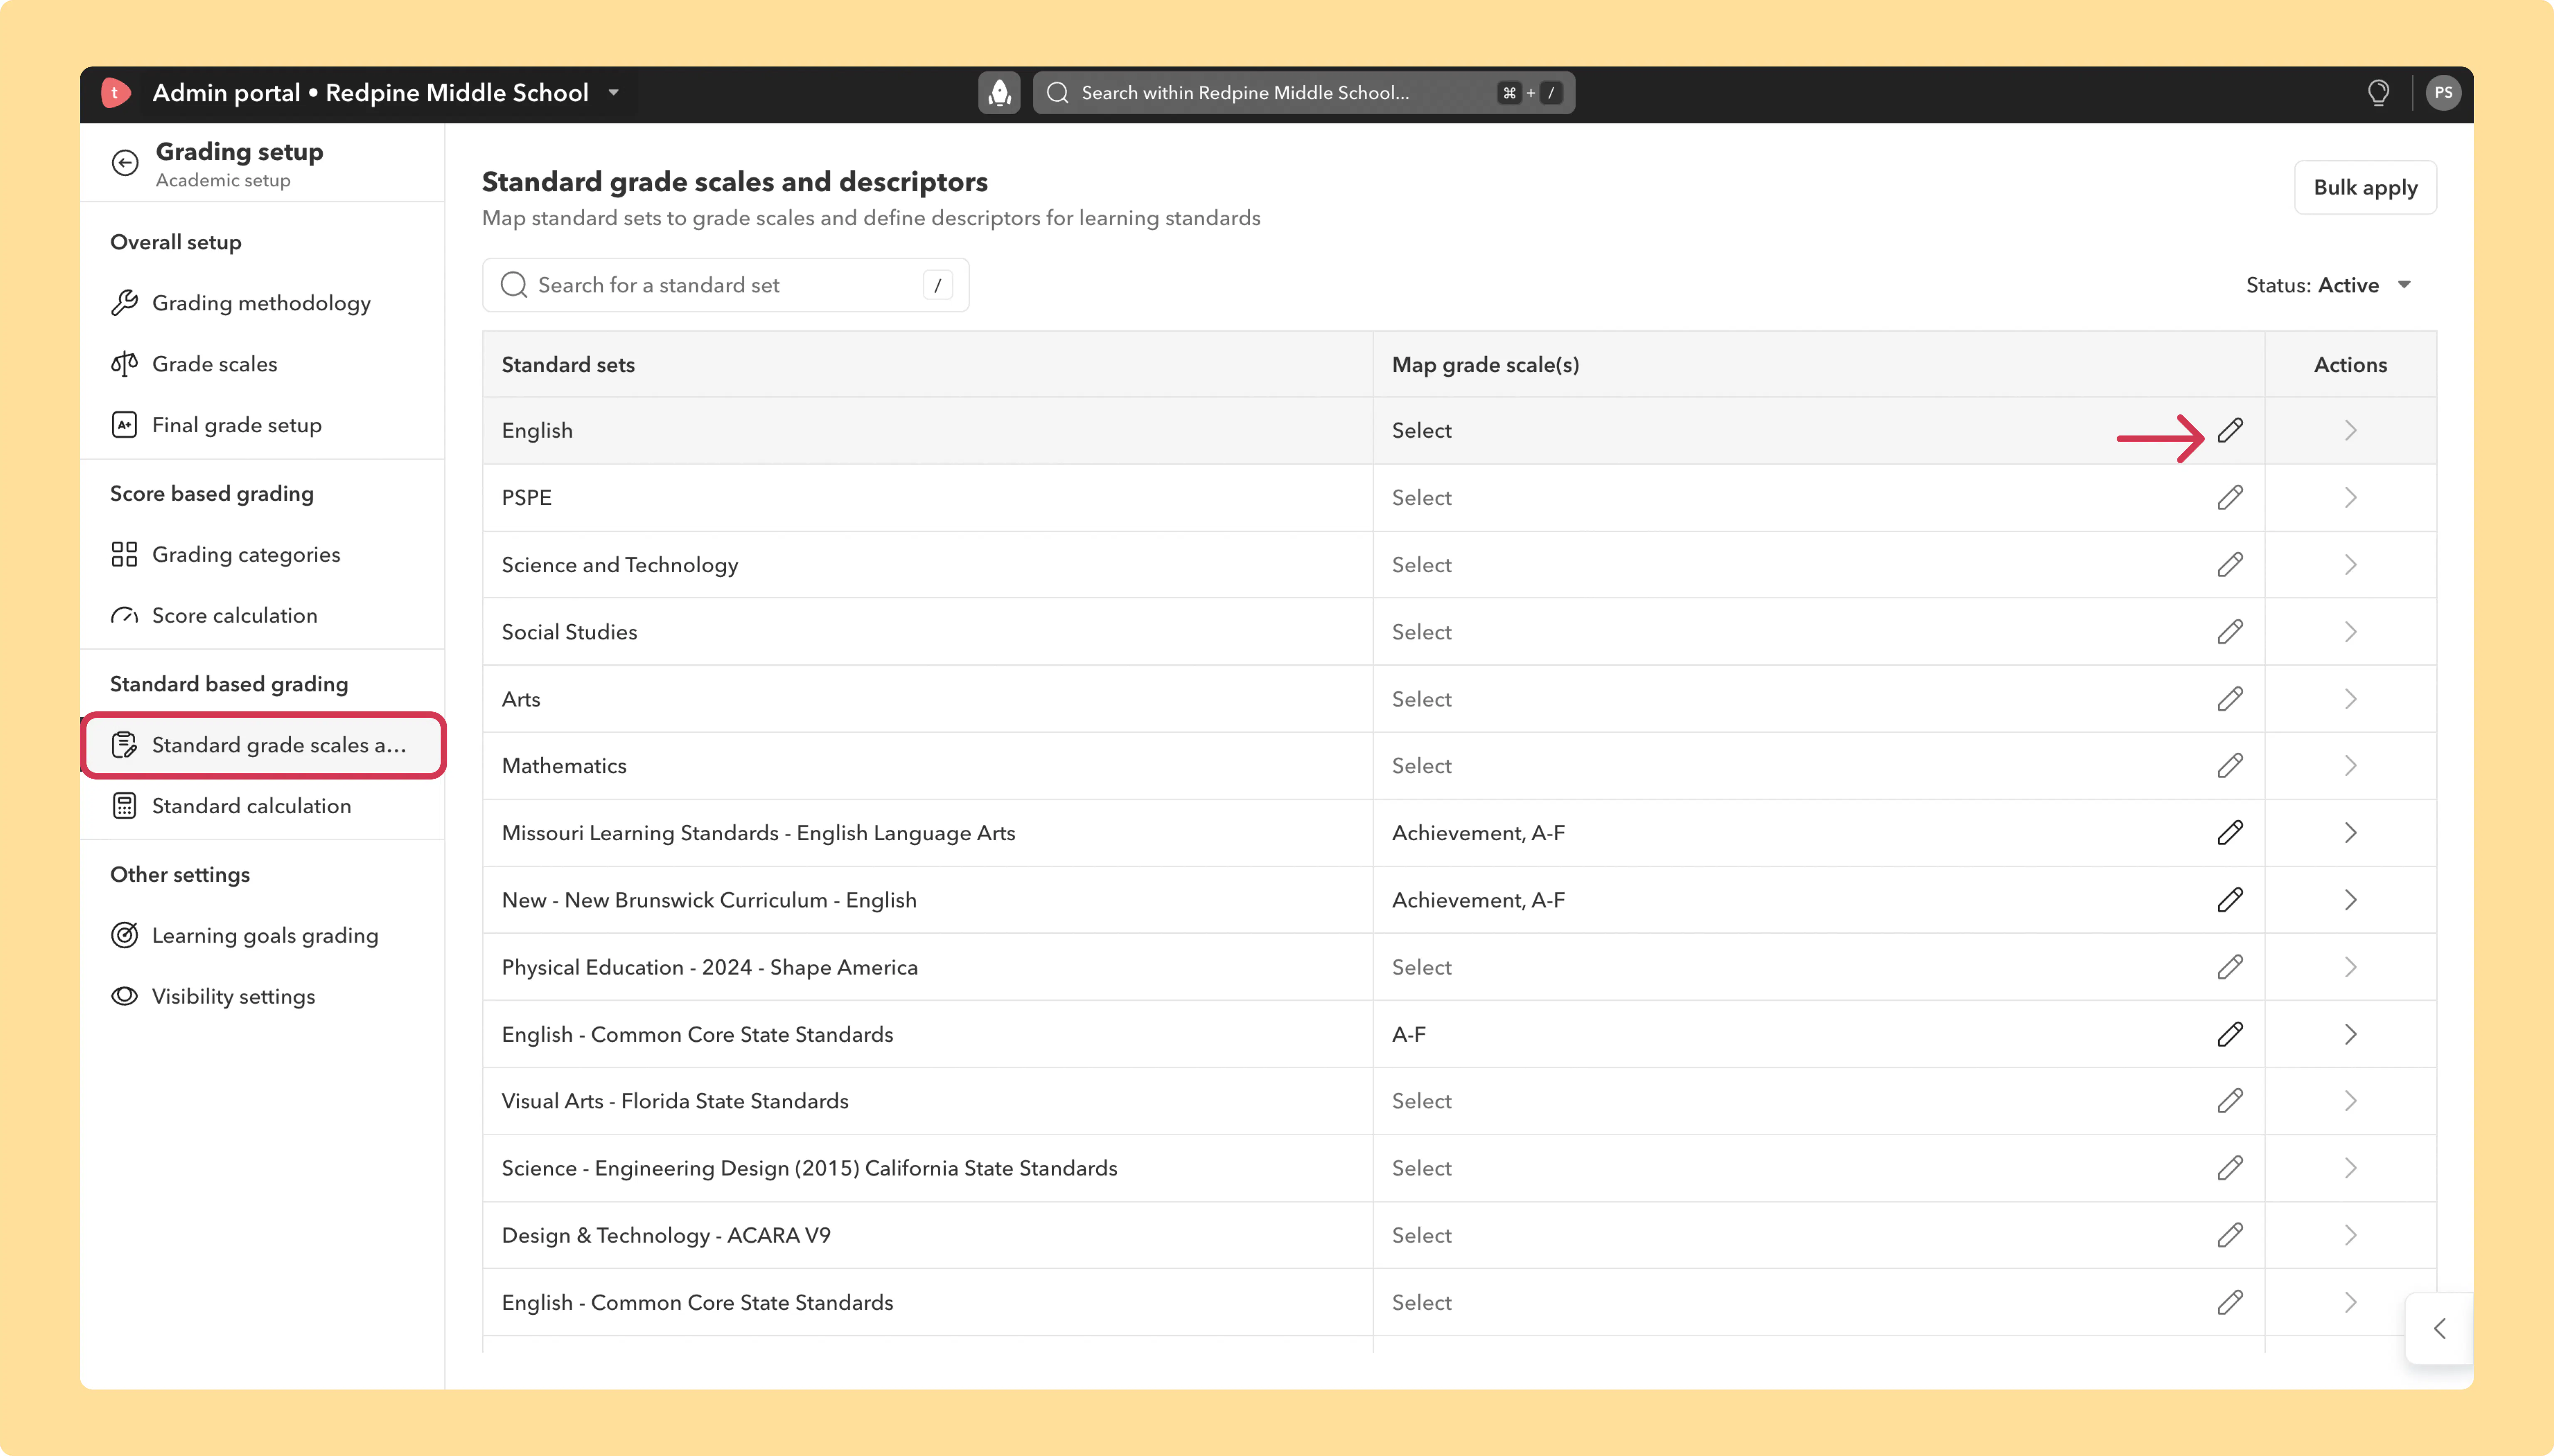
Task: Go back using the Grading setup arrow
Action: pos(125,163)
